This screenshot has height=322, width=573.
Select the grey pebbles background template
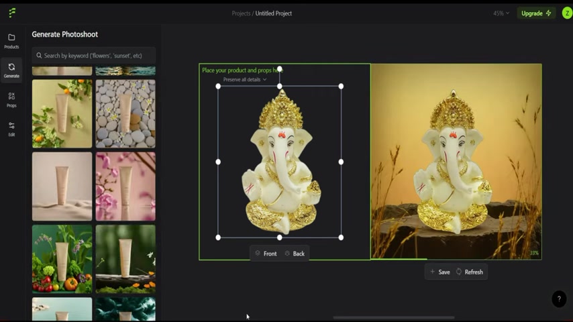(x=125, y=113)
